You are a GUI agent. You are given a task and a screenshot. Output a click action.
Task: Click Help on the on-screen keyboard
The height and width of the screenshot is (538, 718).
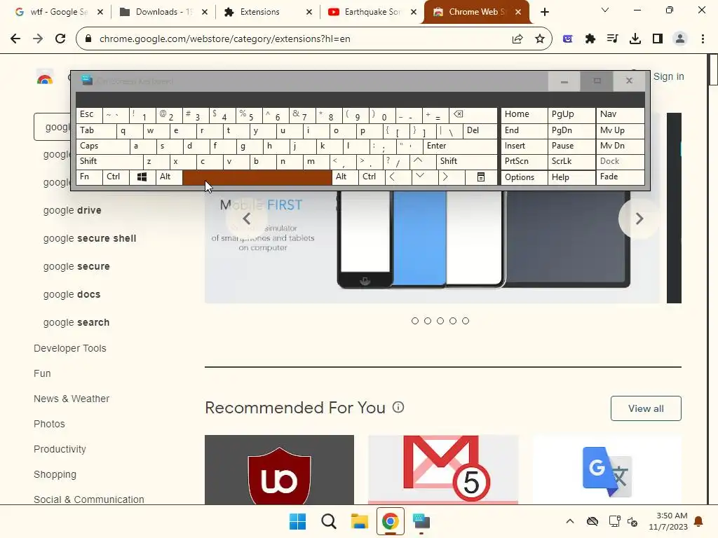coord(571,177)
